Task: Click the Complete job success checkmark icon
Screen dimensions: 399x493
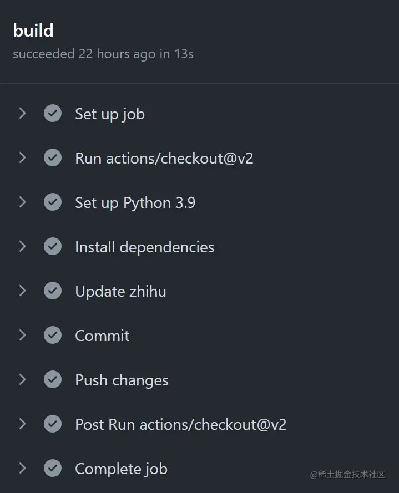Action: (x=53, y=469)
